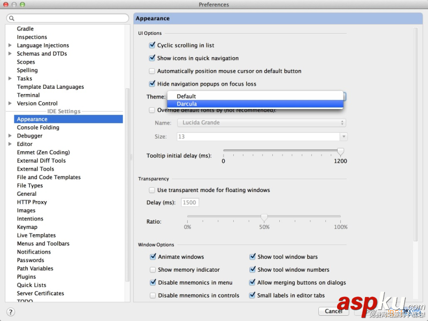Screen dimensions: 428x321
Task: Enable automatic mouse cursor positioning checkbox
Action: pyautogui.click(x=152, y=71)
